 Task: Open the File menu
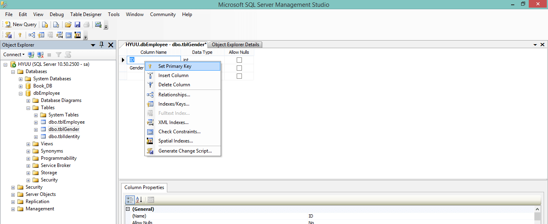click(x=9, y=14)
